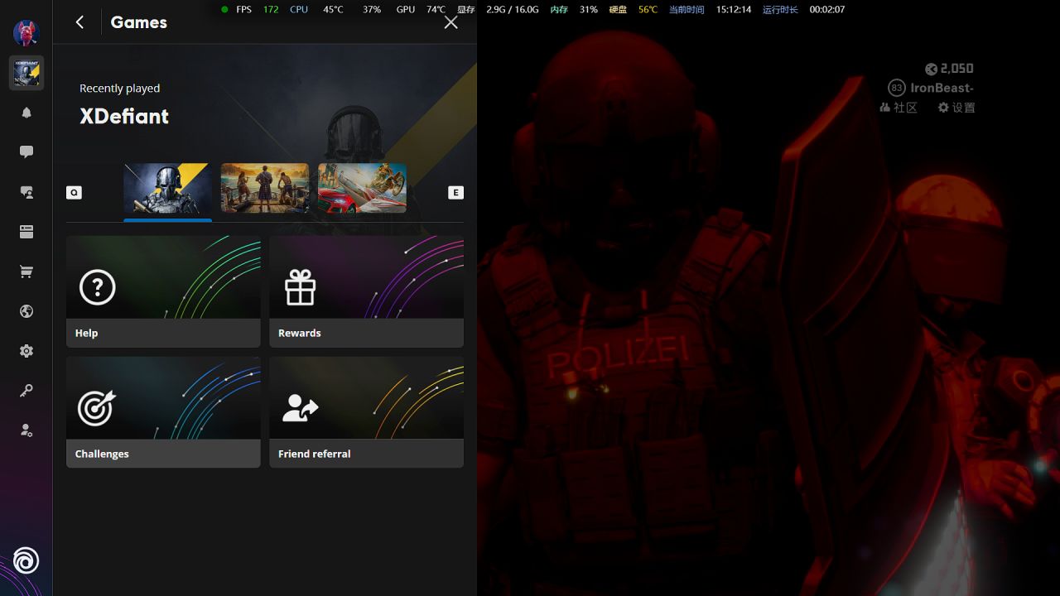The width and height of the screenshot is (1060, 596).
Task: Click the 2.9G / 16.0G memory readout
Action: pyautogui.click(x=512, y=10)
